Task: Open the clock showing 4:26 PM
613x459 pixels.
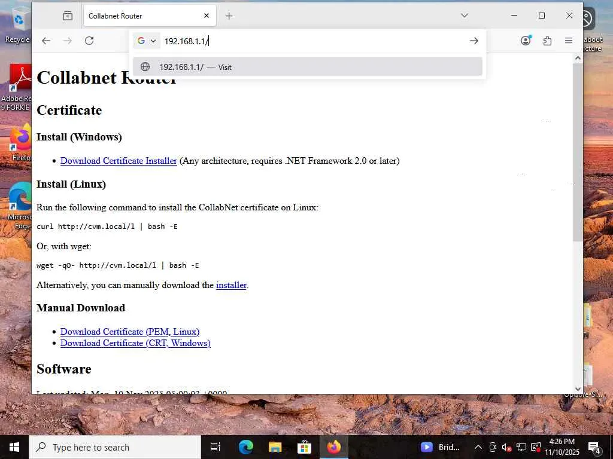Action: (x=562, y=447)
